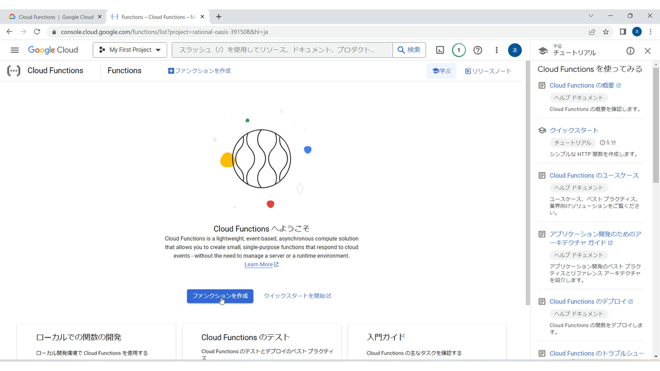Reload the page with refresh icon
660x371 pixels.
[x=37, y=32]
